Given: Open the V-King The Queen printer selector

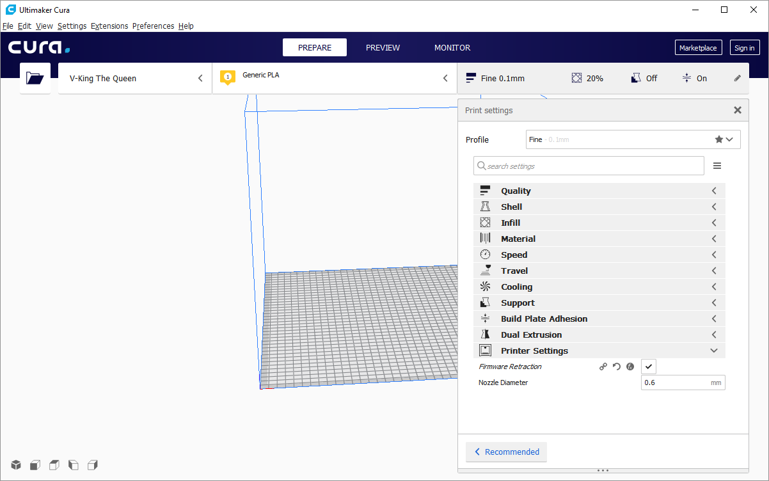Looking at the screenshot, I should (x=135, y=78).
